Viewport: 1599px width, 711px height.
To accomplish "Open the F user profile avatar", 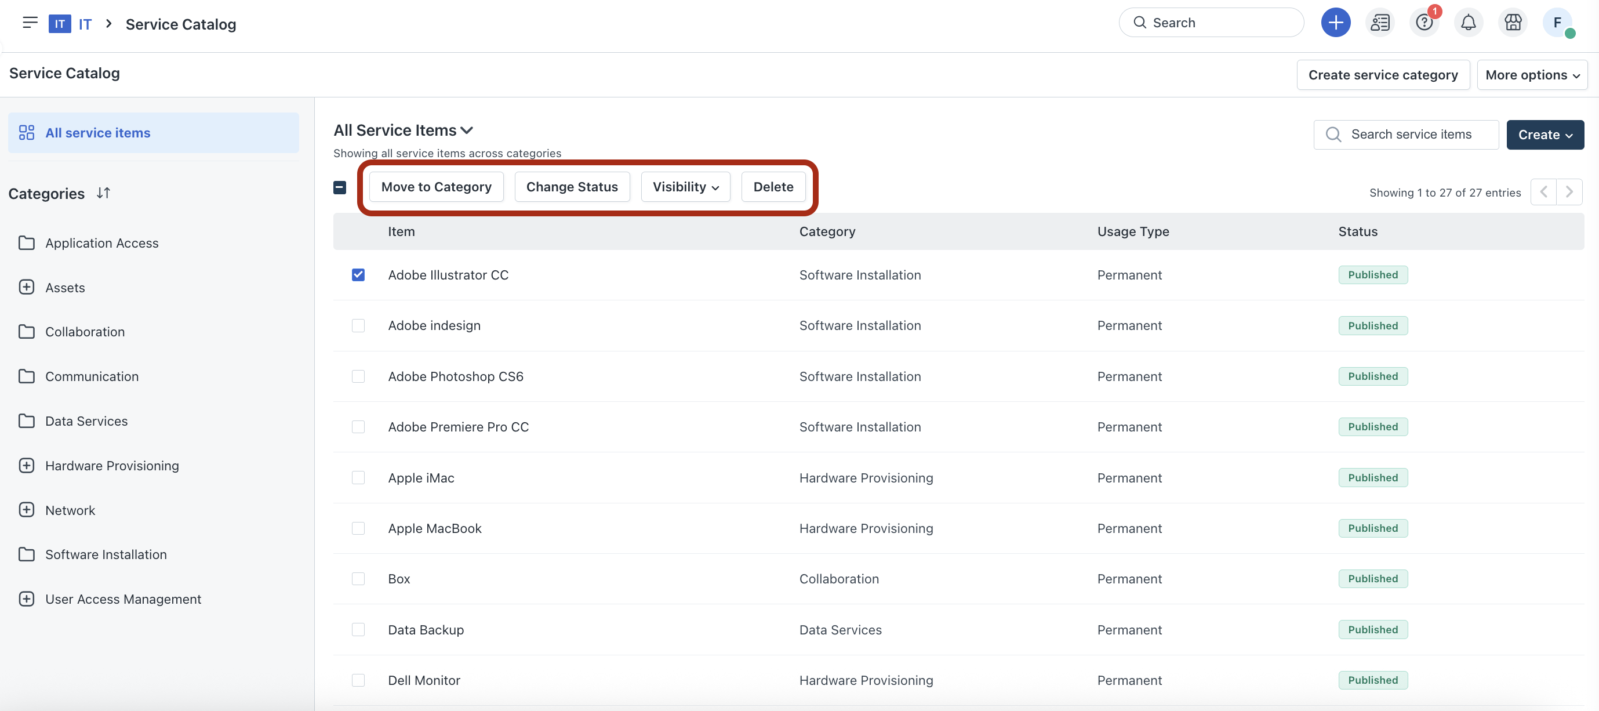I will point(1557,23).
